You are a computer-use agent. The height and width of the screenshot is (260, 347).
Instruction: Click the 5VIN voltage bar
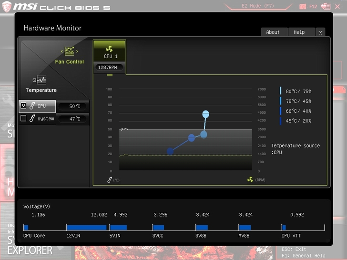(118, 228)
